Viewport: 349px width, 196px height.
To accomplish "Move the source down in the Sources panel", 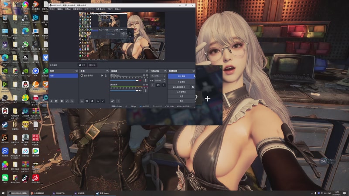I will [103, 101].
